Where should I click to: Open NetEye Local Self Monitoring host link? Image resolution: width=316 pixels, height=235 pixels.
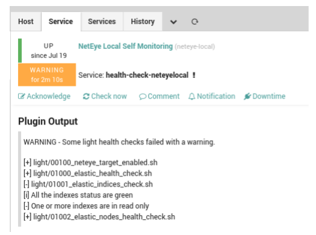125,47
